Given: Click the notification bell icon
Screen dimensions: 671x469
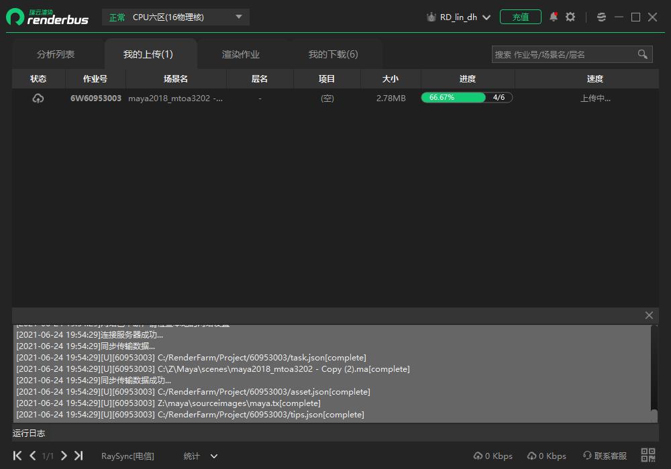Looking at the screenshot, I should point(554,17).
